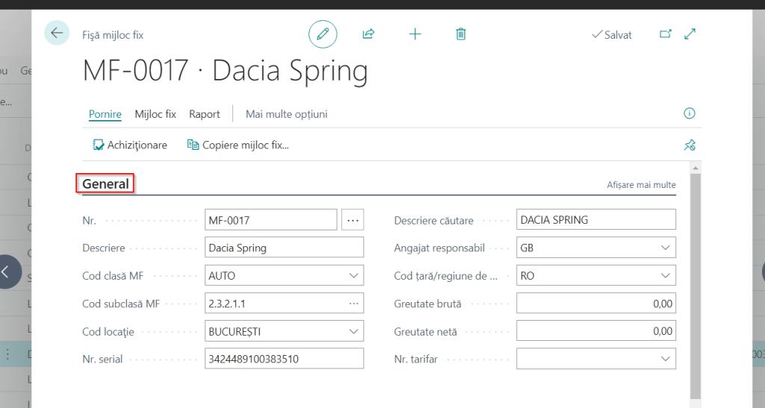Click the plus icon to add new

point(415,34)
